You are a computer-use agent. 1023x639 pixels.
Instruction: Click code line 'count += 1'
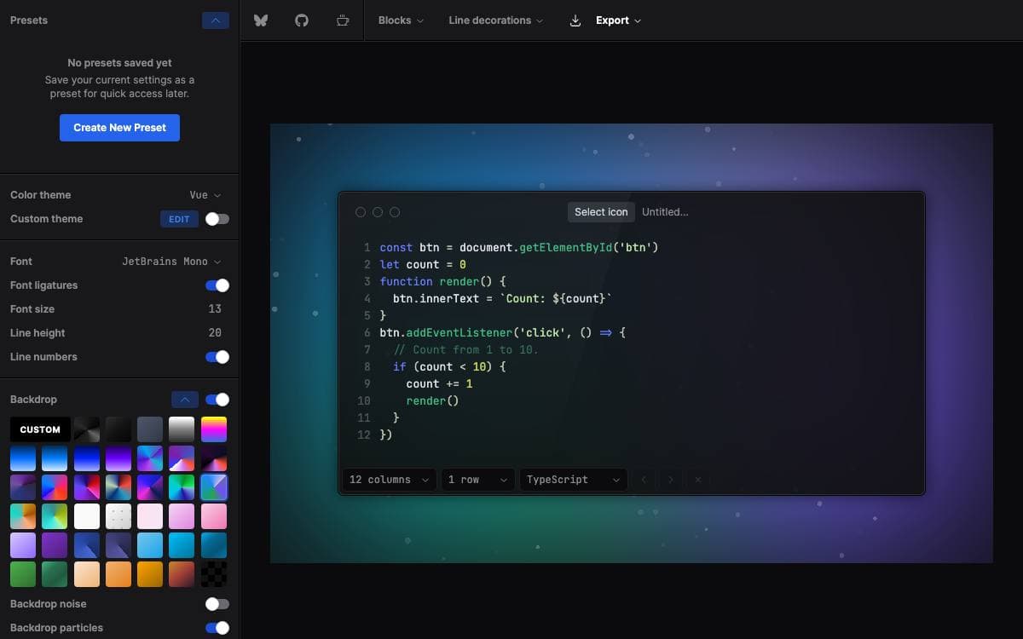439,384
